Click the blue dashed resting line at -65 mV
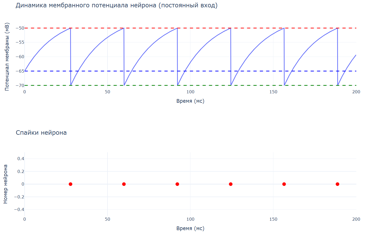 [x=190, y=71]
